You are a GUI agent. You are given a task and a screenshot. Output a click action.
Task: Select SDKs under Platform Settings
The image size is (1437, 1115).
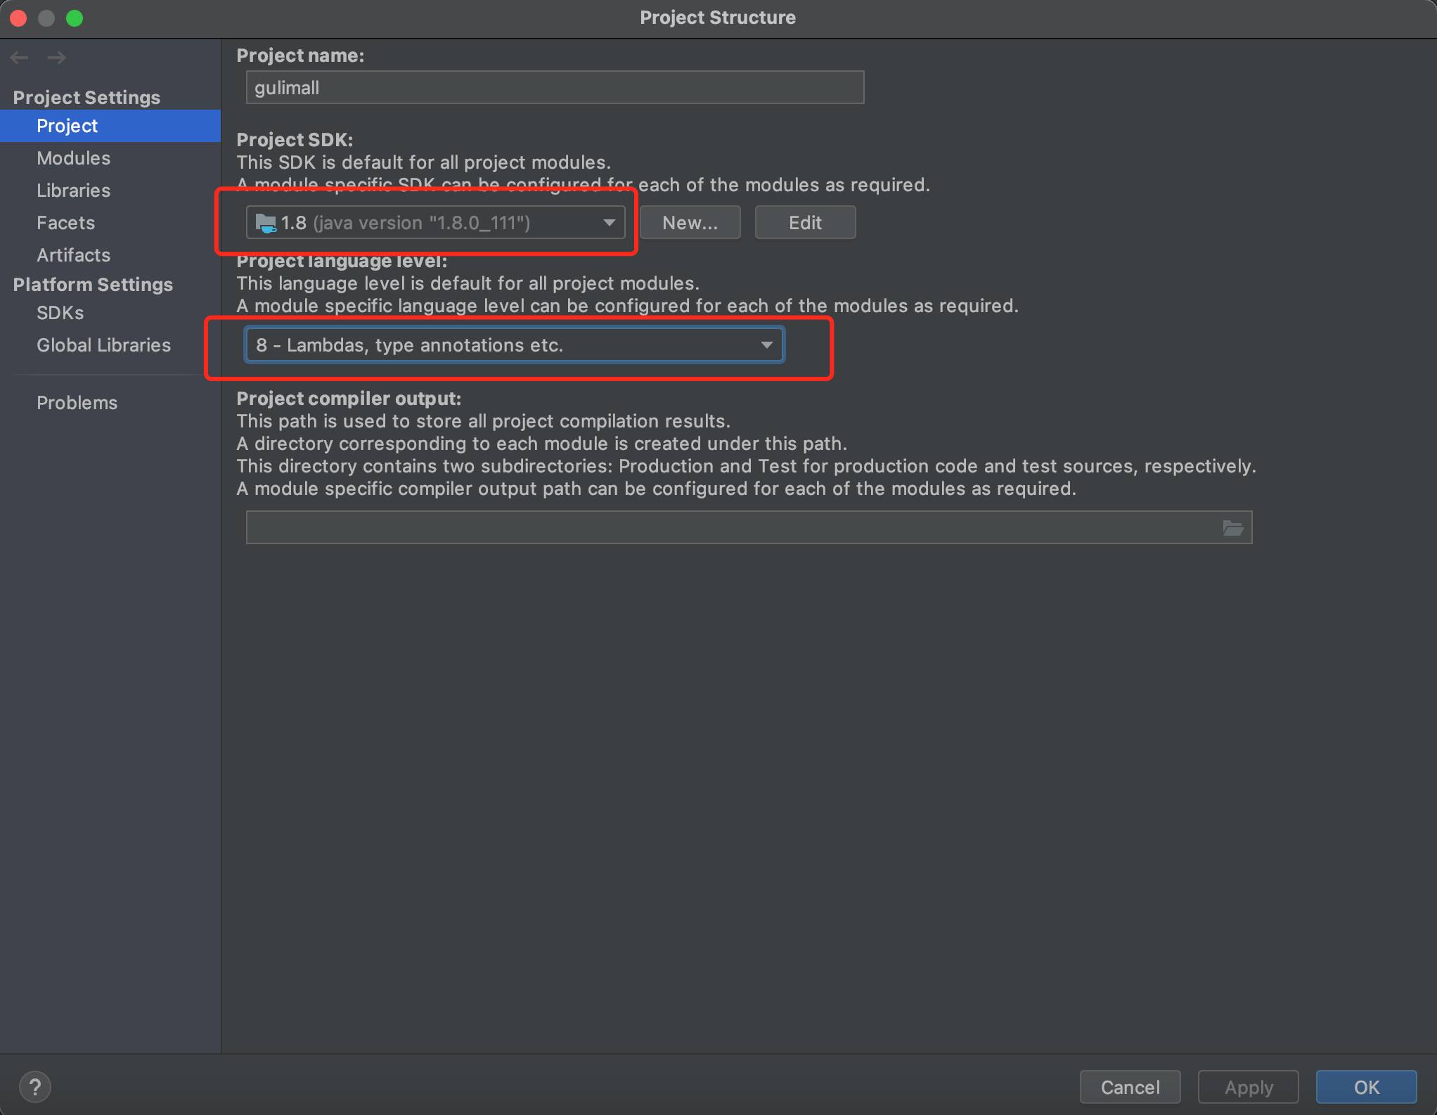click(x=60, y=313)
